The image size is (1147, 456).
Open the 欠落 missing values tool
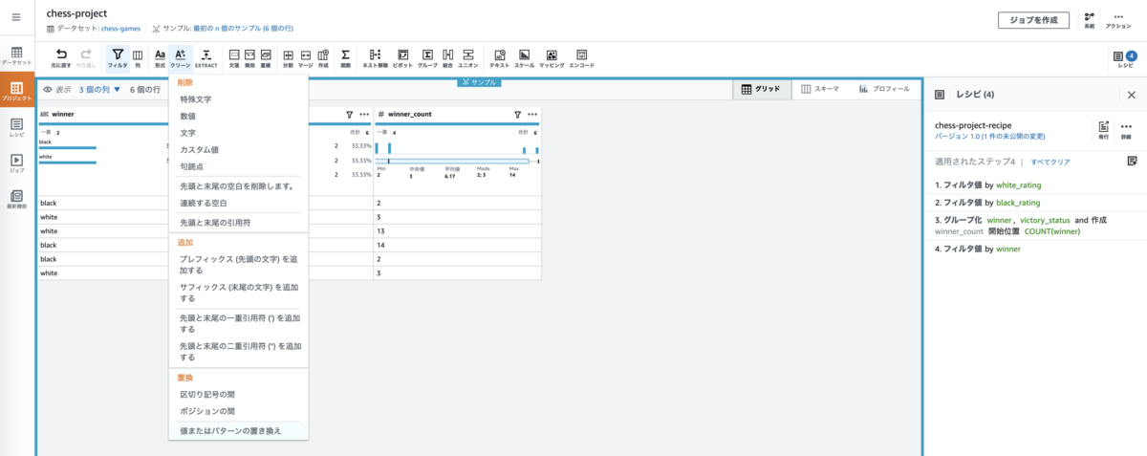point(234,58)
